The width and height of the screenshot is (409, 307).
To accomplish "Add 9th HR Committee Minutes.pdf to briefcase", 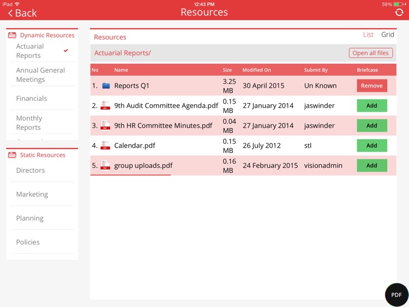I will coord(372,125).
